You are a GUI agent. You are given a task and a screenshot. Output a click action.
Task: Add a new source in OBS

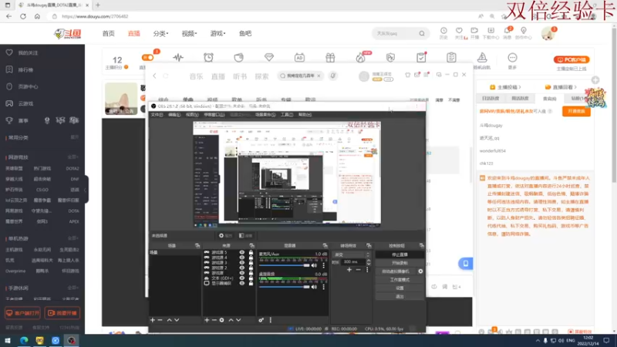207,320
